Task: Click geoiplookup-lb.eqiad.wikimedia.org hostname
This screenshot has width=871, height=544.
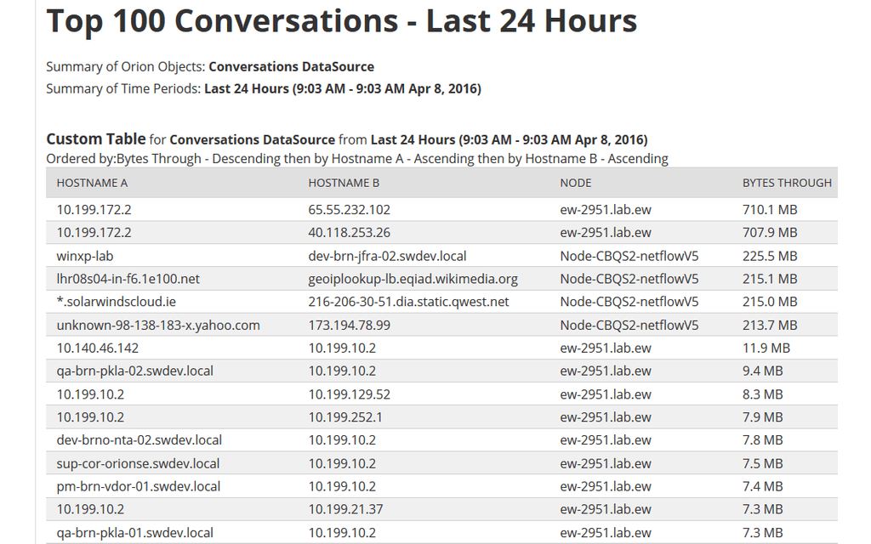Action: click(413, 279)
